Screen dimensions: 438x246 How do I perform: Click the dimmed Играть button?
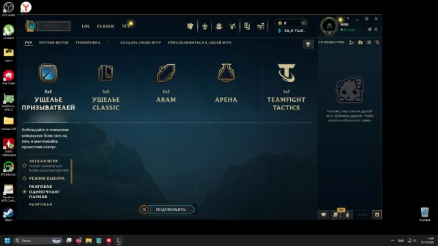[x=53, y=26]
